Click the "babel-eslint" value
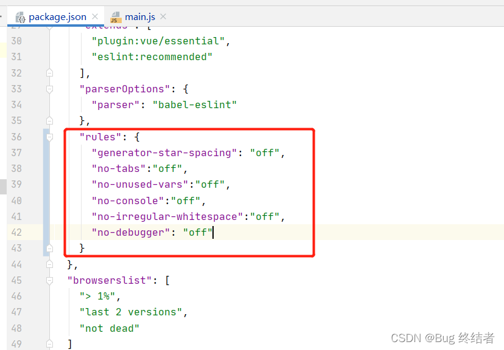Screen dimensions: 504x350 [195, 105]
